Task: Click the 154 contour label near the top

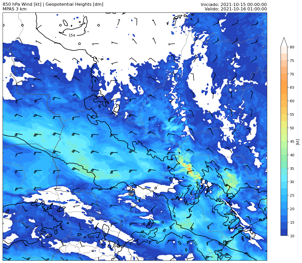Action: (x=72, y=35)
